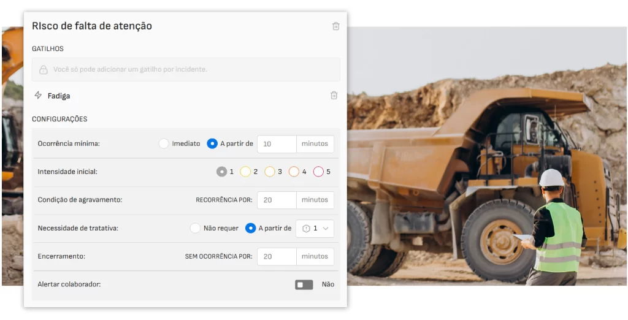Remove the Fadiga trigger with its trash icon
This screenshot has width=628, height=320.
click(334, 95)
